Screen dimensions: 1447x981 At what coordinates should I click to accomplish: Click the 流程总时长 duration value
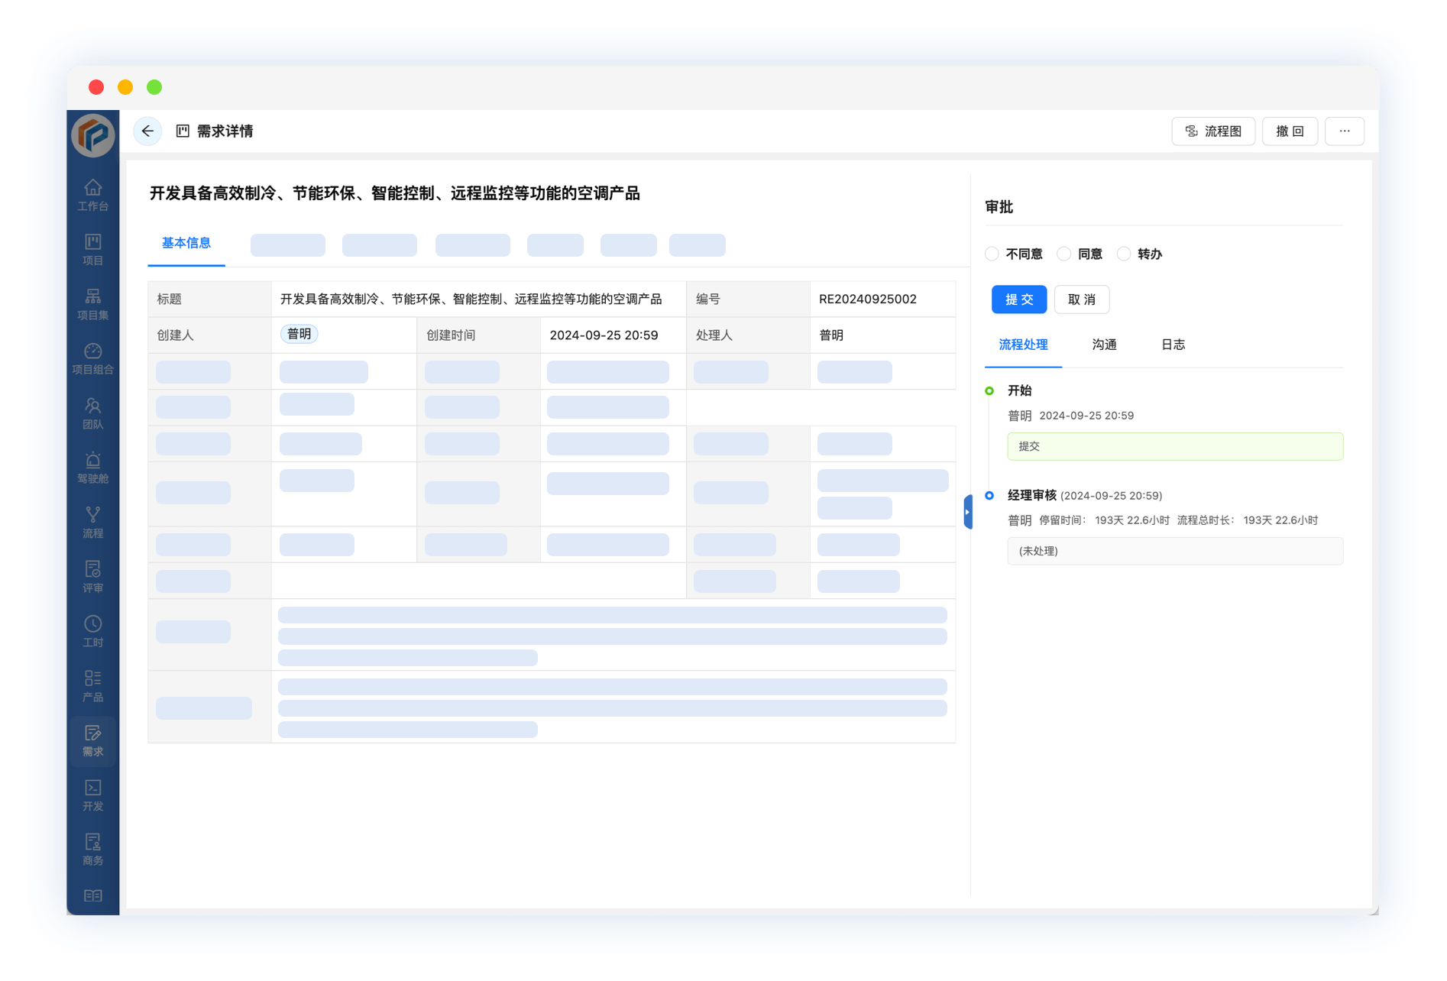[x=1280, y=520]
